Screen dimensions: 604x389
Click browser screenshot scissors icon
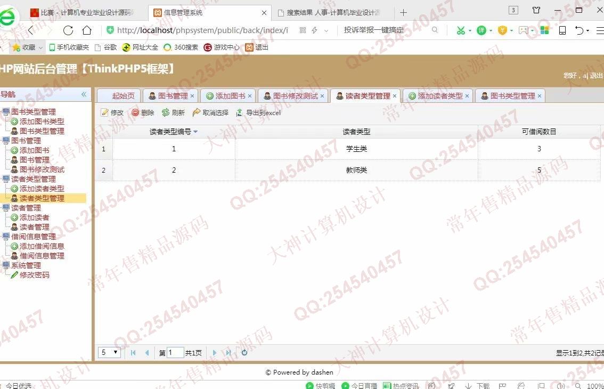point(460,30)
